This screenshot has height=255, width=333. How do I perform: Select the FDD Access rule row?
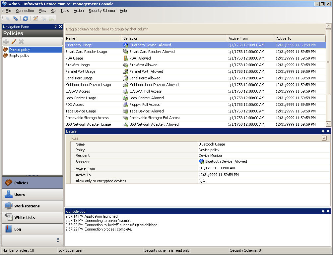[195, 105]
